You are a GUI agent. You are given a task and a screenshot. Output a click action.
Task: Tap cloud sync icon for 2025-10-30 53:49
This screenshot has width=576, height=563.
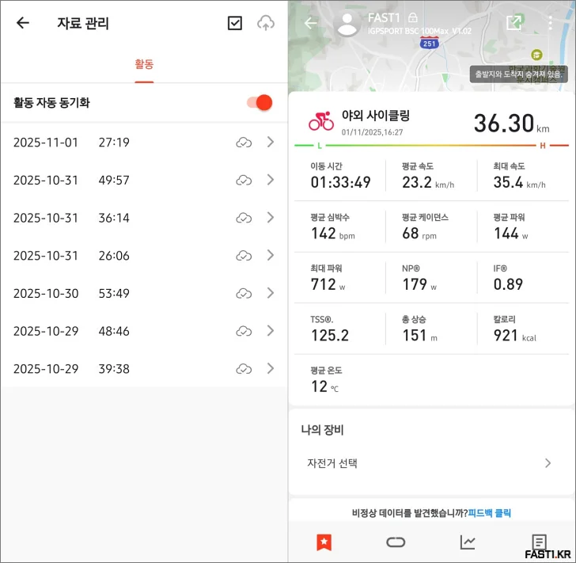tap(244, 294)
